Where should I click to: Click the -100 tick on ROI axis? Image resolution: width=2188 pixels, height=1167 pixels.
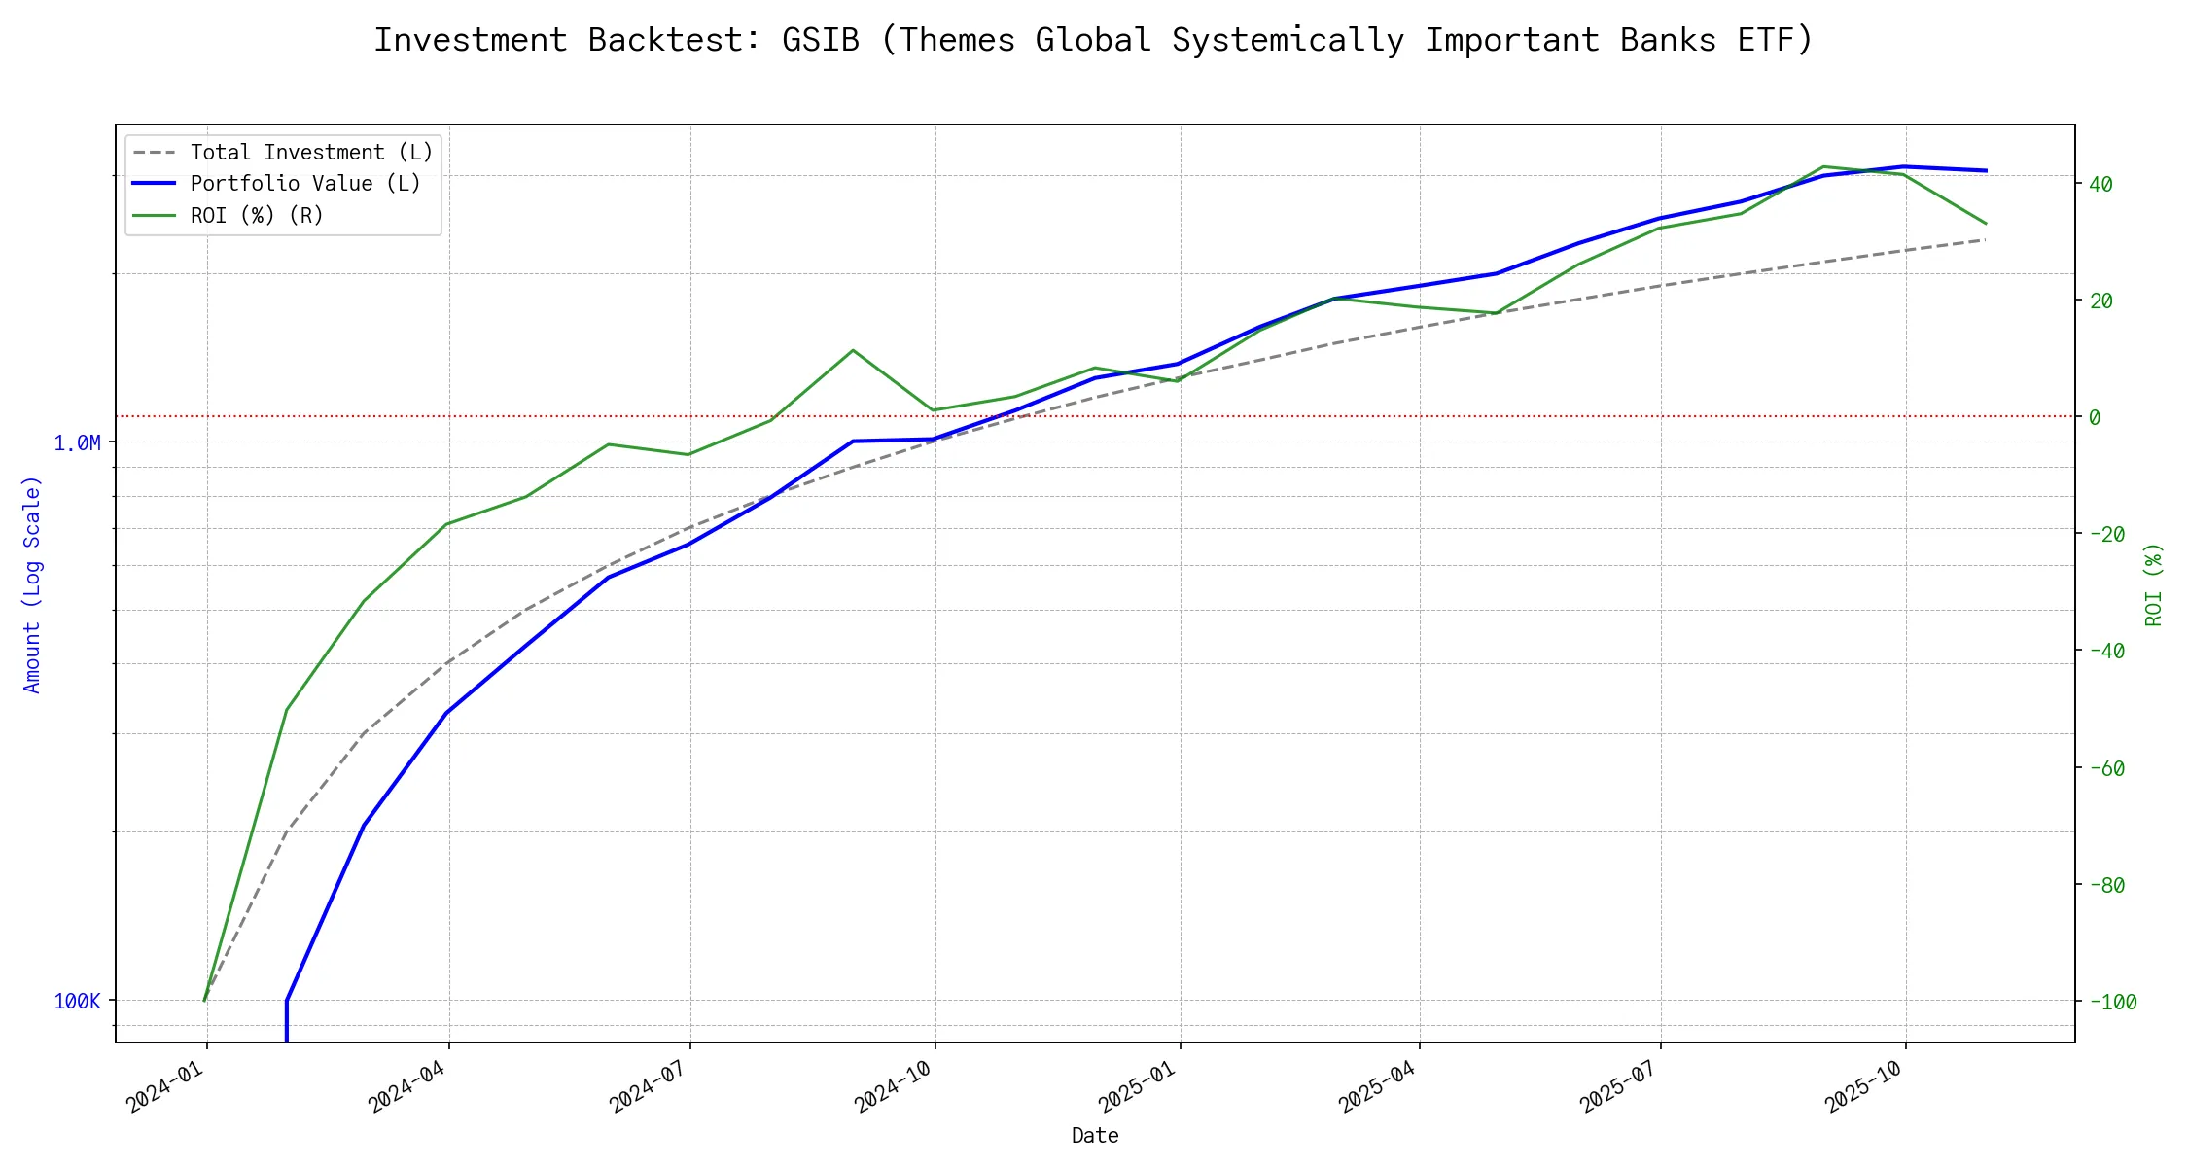click(2112, 1002)
